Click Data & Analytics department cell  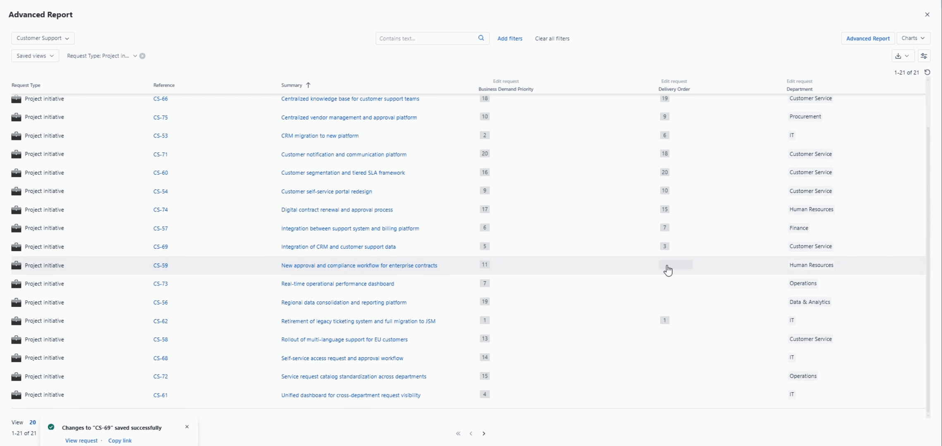pyautogui.click(x=810, y=302)
